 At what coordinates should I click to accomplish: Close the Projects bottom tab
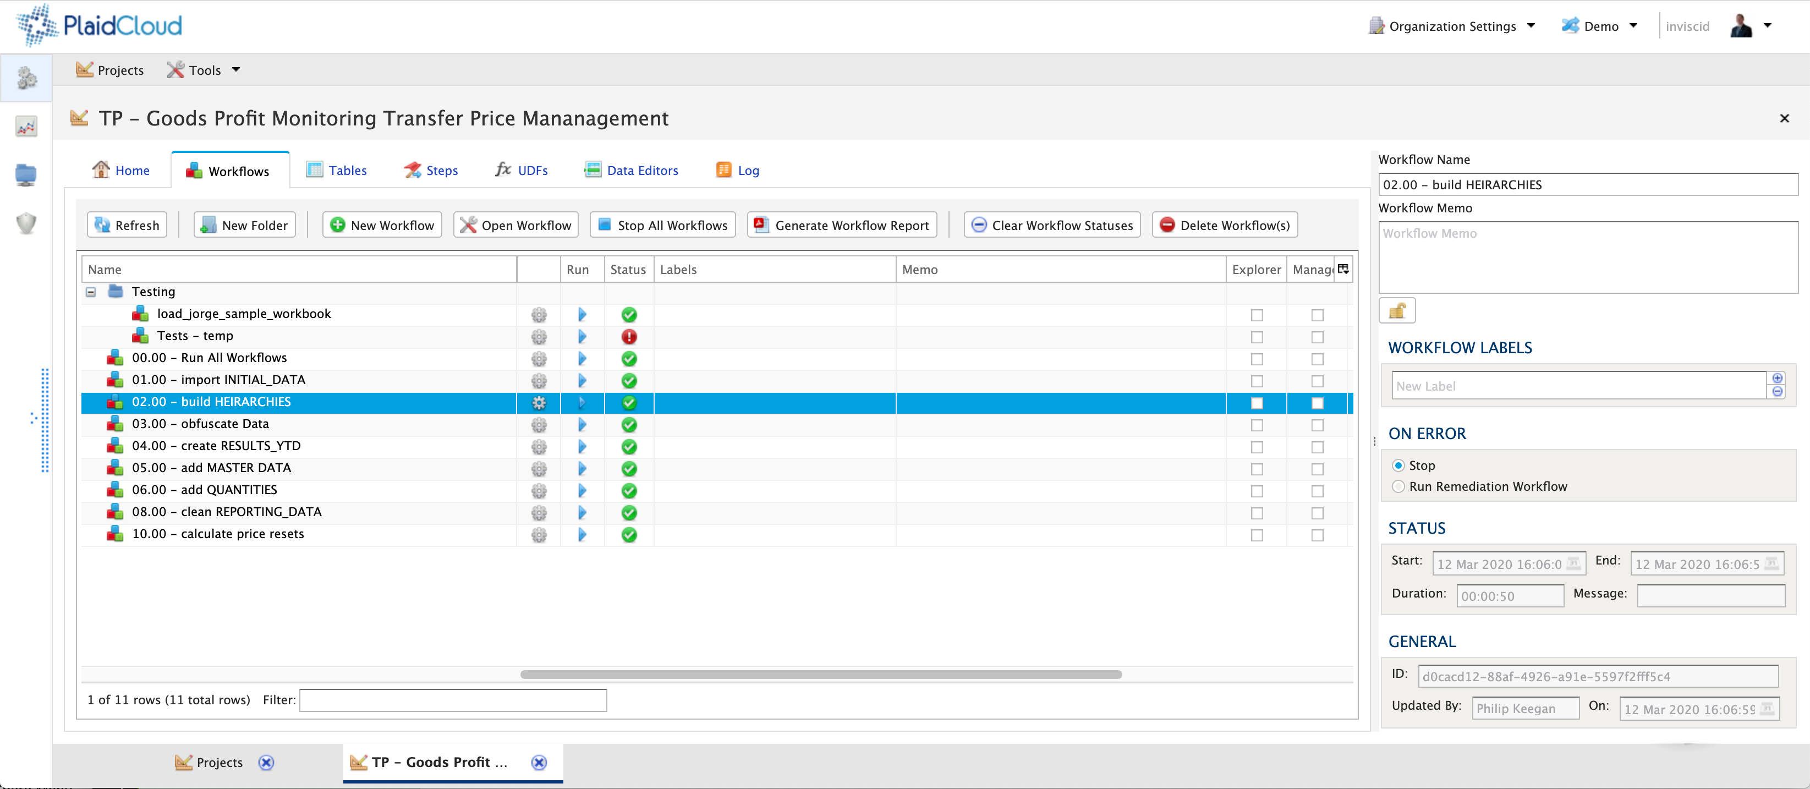click(x=266, y=762)
